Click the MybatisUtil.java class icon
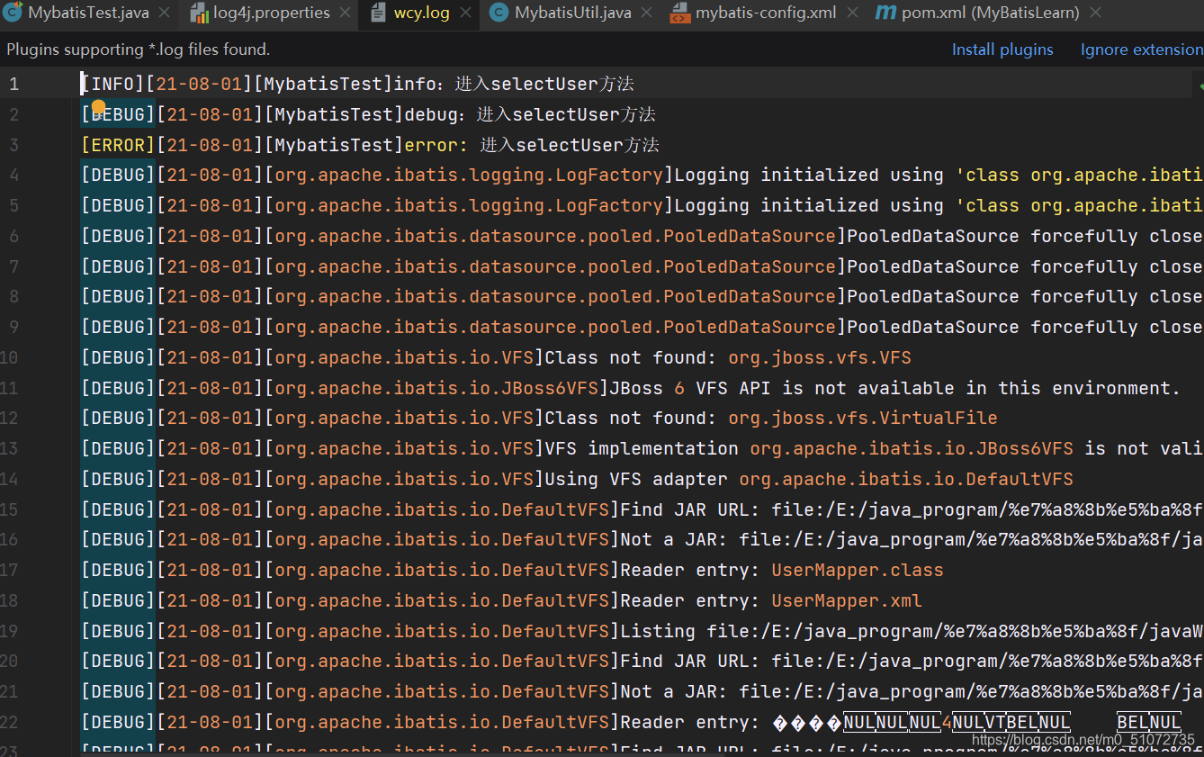This screenshot has height=757, width=1204. (x=499, y=14)
